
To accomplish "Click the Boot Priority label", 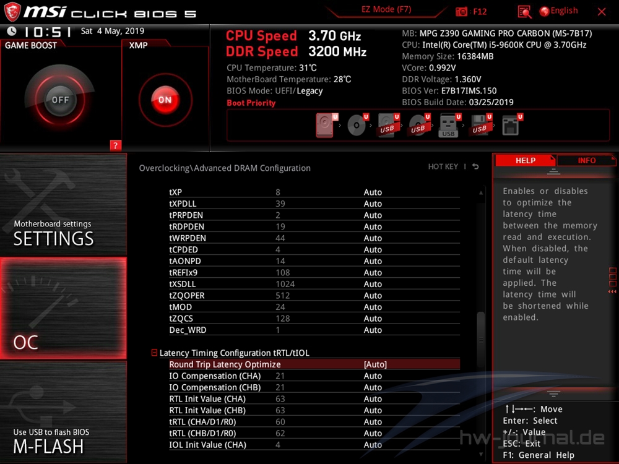I will click(251, 103).
